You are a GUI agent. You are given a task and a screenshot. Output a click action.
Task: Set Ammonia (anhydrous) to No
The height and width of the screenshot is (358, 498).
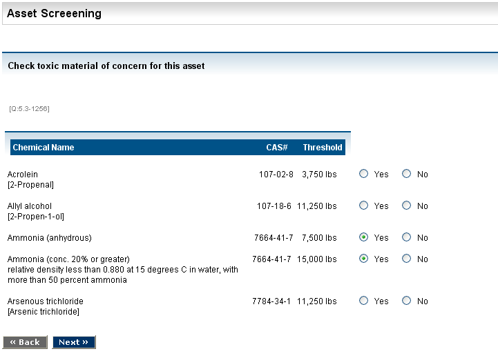point(406,237)
